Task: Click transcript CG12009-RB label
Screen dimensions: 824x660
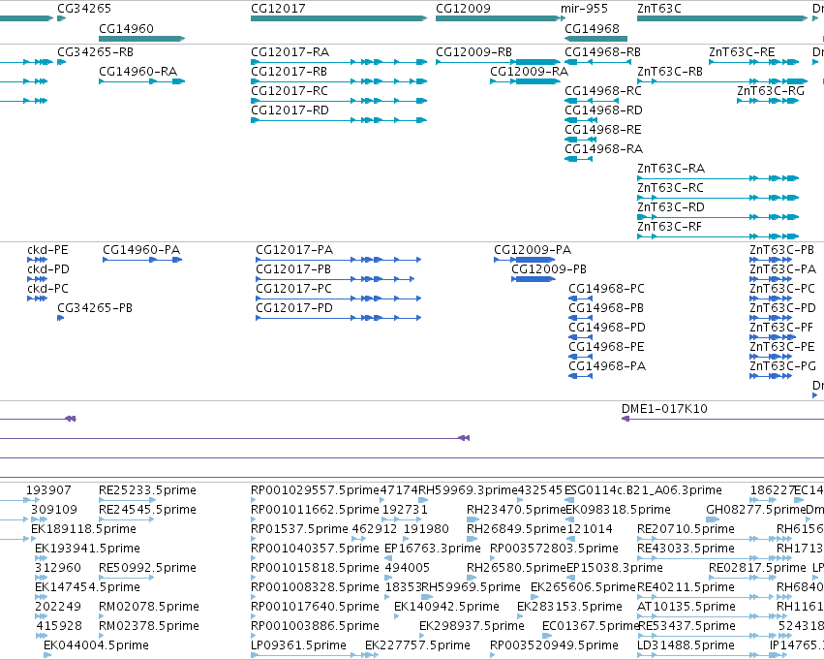Action: 474,52
